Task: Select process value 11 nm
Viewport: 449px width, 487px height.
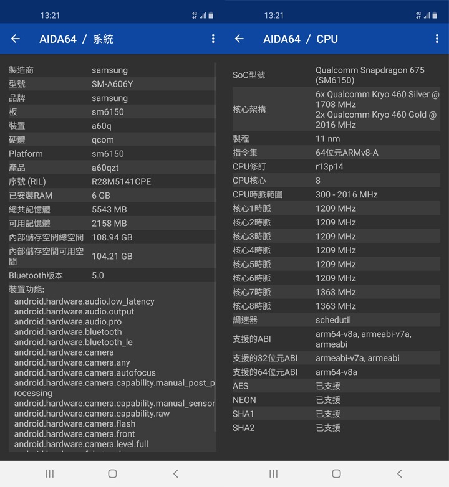Action: click(x=328, y=139)
